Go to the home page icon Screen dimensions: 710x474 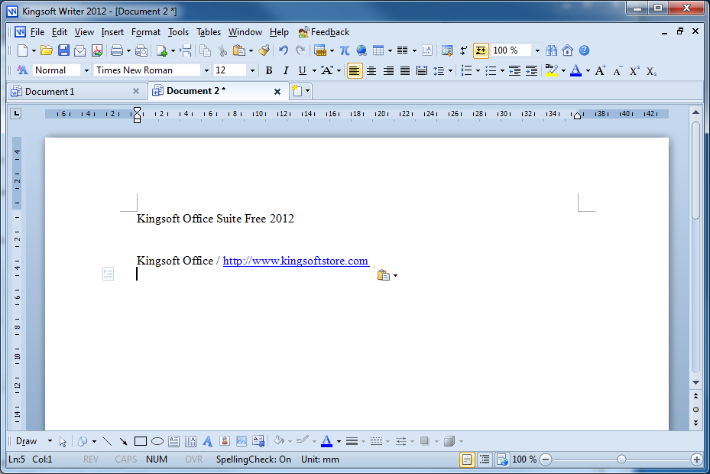tap(567, 50)
